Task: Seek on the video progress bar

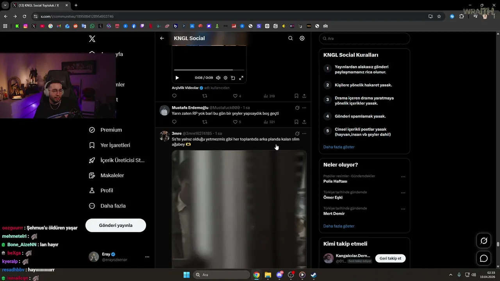Action: [209, 70]
